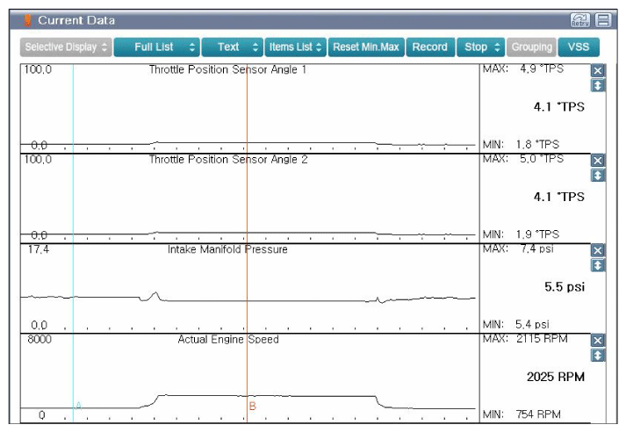Click the Throttle Position Sensor Angle 1 title
This screenshot has width=626, height=432.
point(228,69)
